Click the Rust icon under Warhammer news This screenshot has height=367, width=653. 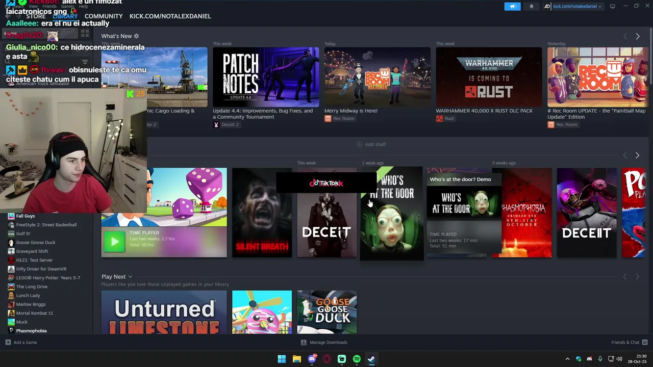click(439, 118)
